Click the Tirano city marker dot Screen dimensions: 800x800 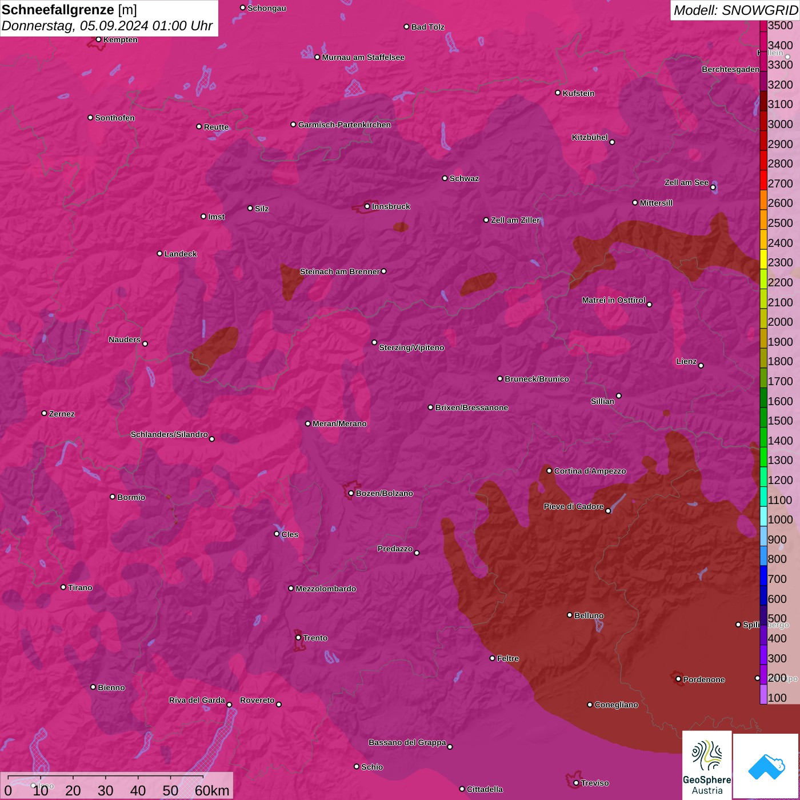63,587
